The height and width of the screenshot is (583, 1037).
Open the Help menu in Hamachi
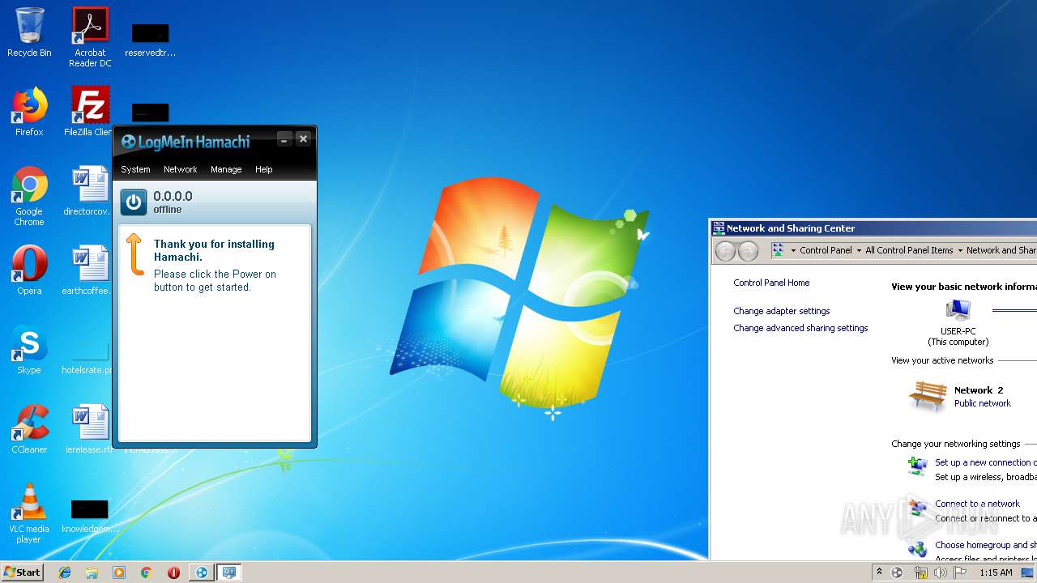coord(263,169)
